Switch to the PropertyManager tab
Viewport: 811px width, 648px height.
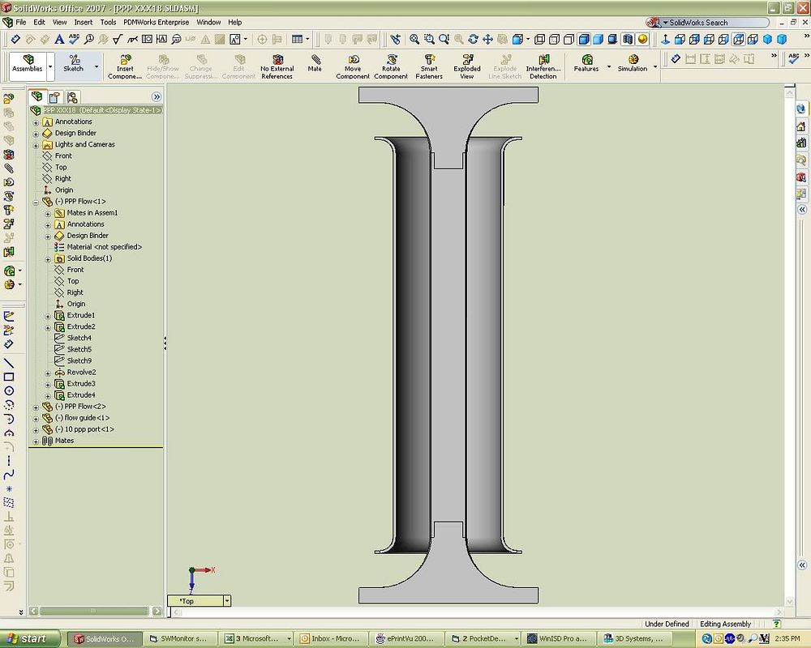[55, 97]
